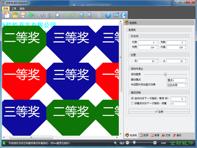Select the arrow pointer tool
Image resolution: width=197 pixels, height=148 pixels.
click(x=58, y=15)
